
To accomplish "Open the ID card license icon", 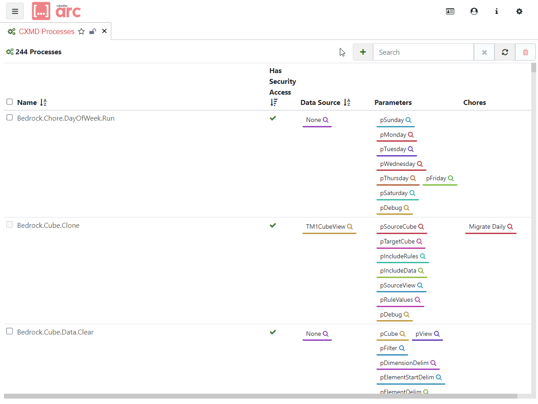I will [x=450, y=11].
